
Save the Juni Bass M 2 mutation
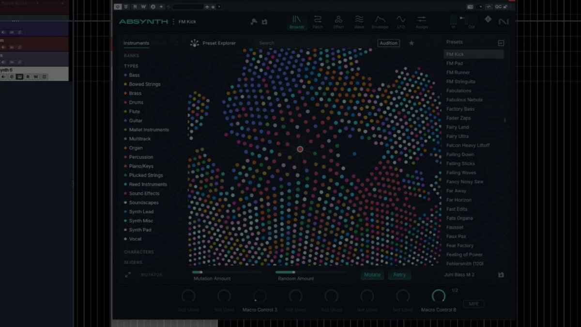click(501, 275)
